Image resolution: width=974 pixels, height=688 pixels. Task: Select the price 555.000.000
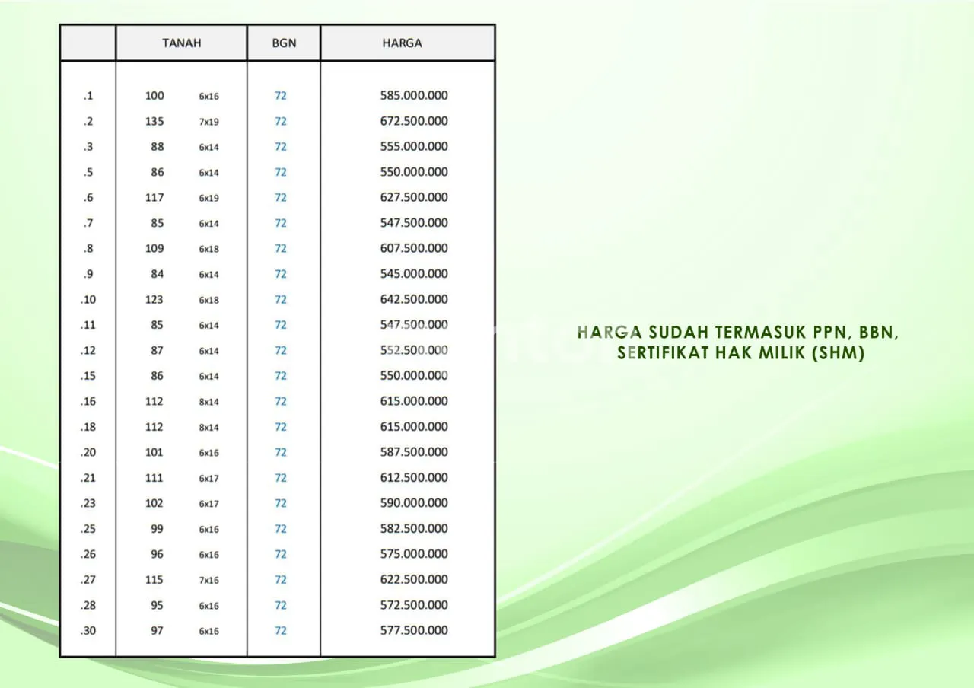(414, 146)
